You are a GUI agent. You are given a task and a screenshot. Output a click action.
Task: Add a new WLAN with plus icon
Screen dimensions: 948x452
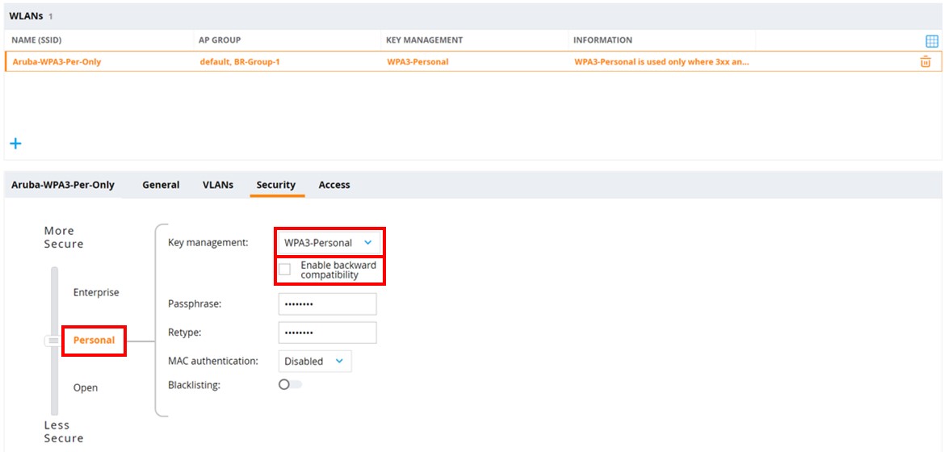(x=15, y=144)
